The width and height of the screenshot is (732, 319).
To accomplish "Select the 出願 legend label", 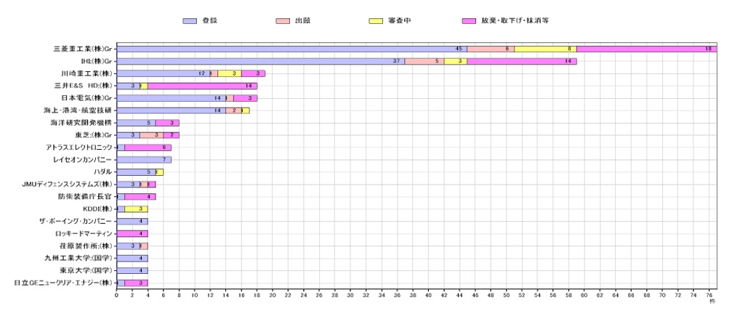I will [x=302, y=21].
